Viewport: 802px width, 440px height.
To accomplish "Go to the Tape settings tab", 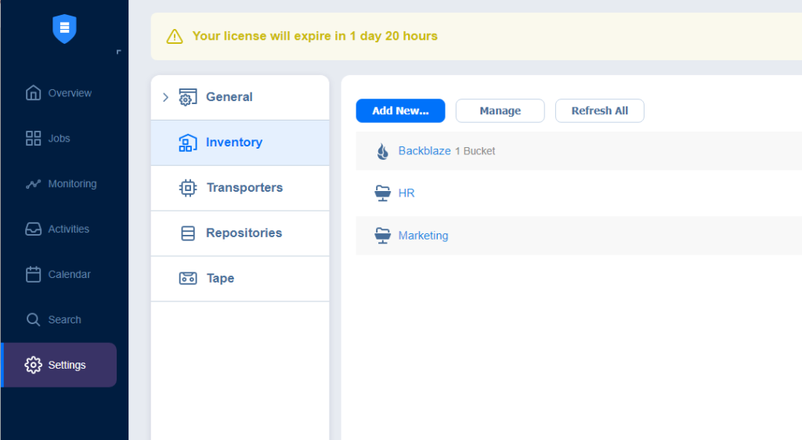I will click(x=240, y=279).
